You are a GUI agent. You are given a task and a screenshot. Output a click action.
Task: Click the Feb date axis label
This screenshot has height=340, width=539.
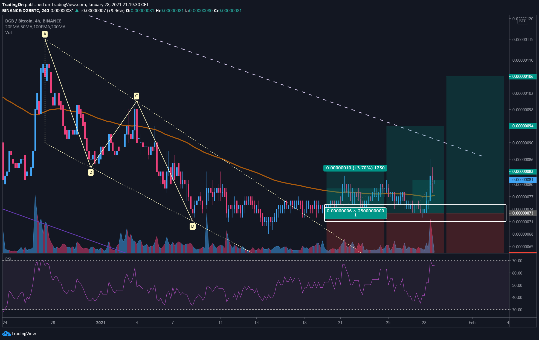pos(472,323)
